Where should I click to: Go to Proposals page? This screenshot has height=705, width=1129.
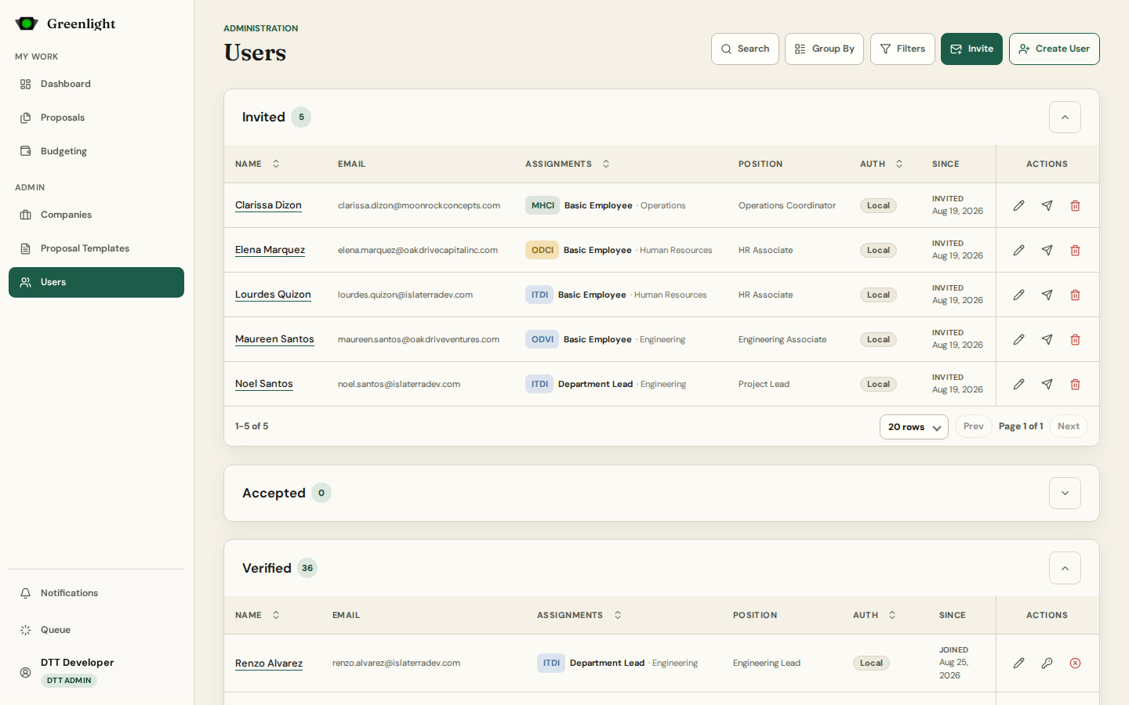tap(96, 117)
